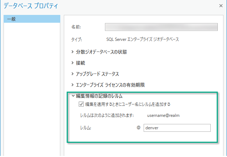227x157 pixels.
Task: Click the アップグレード ステータス heading
Action: (x=97, y=74)
